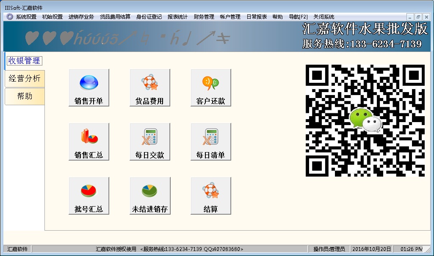434x256 pixels.
Task: Open the 每日清单 daily list calculator
Action: click(x=210, y=142)
